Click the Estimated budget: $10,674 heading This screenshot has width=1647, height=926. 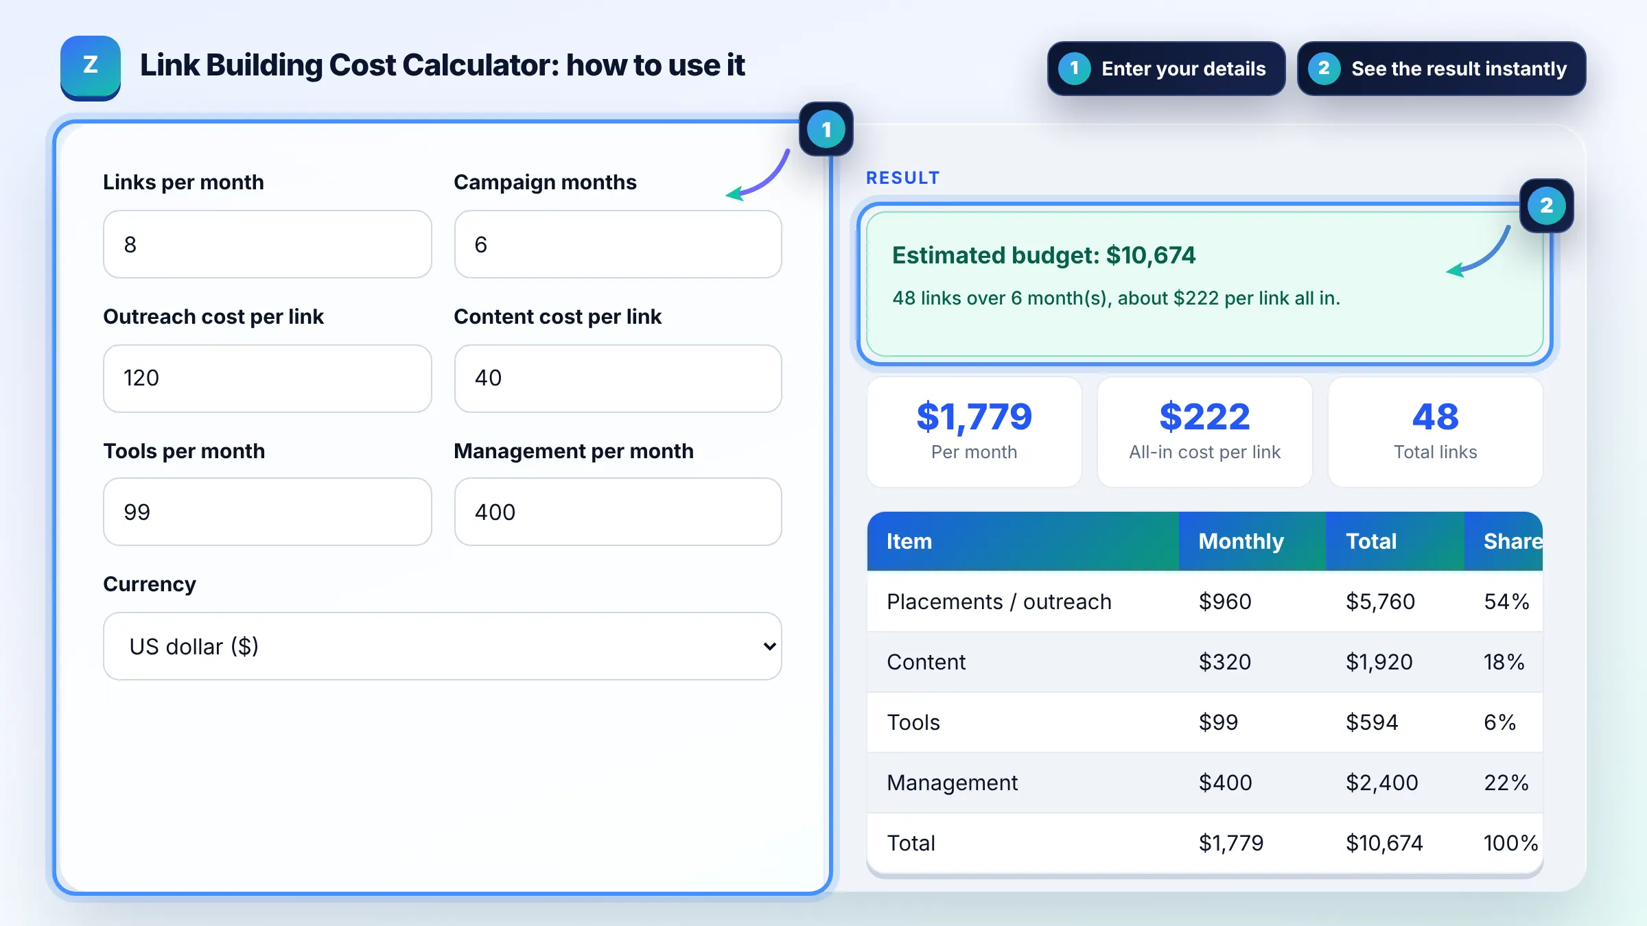(x=1043, y=255)
